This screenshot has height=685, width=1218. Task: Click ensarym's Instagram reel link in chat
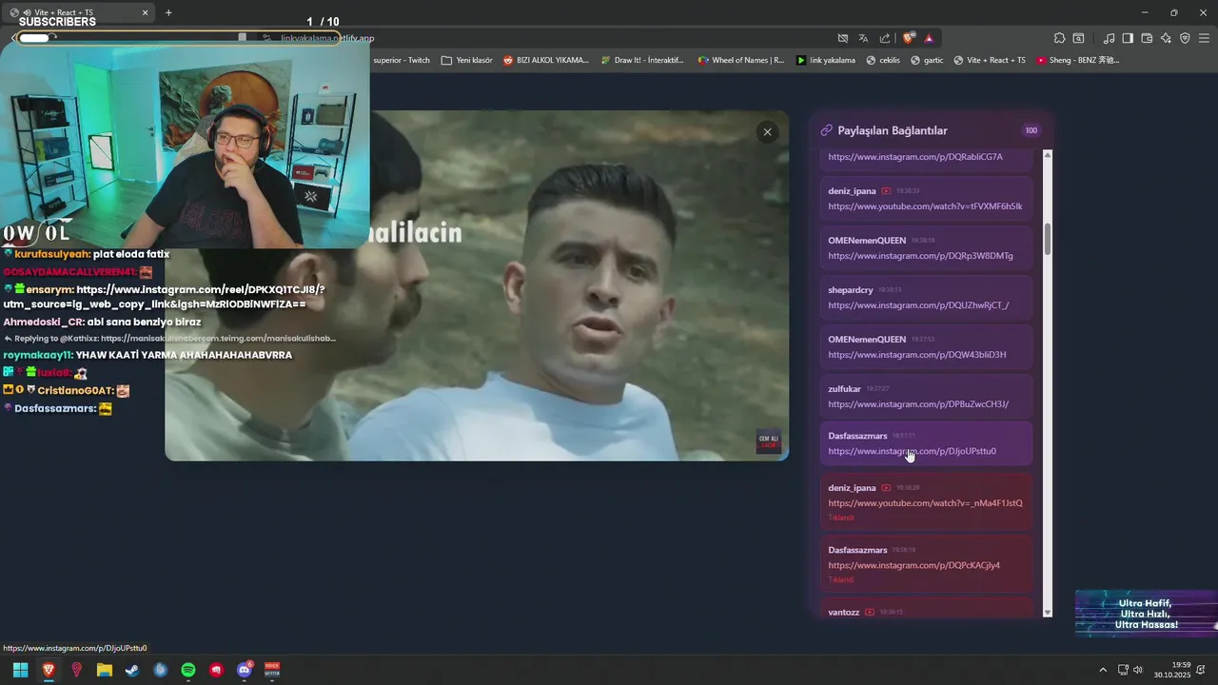pos(164,297)
